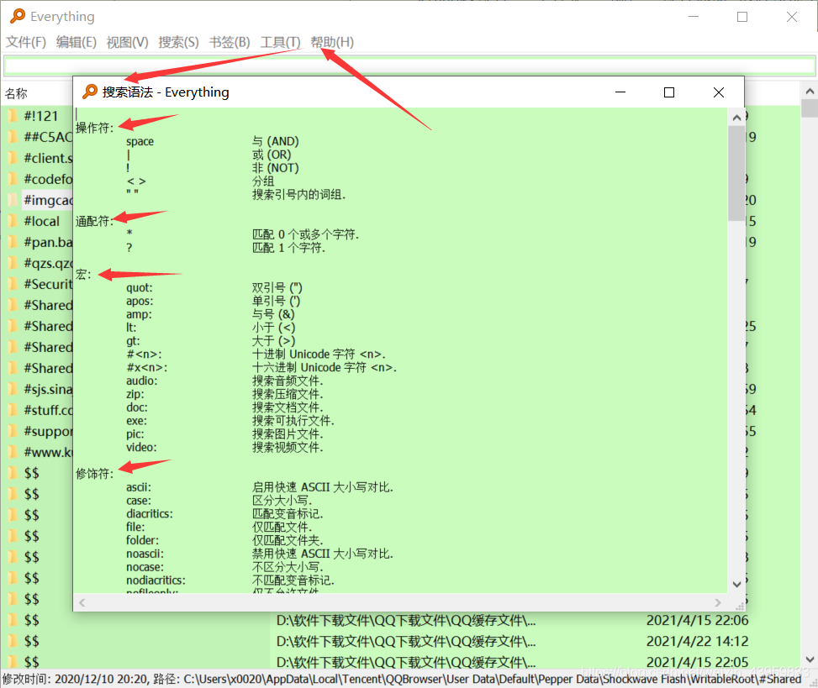Minimize the 搜索语法 dialog
This screenshot has width=818, height=688.
(x=620, y=92)
